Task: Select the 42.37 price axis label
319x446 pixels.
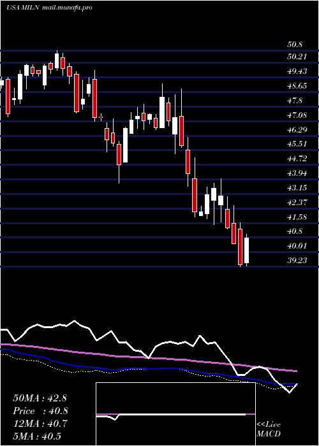Action: tap(297, 203)
